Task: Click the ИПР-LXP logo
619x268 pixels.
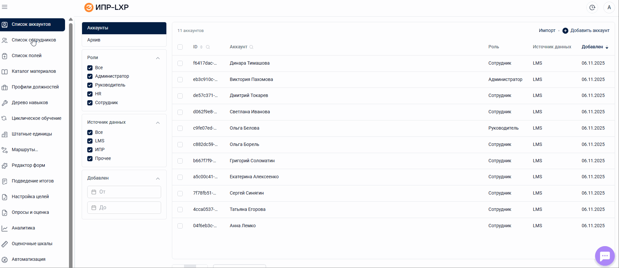Action: pyautogui.click(x=107, y=7)
